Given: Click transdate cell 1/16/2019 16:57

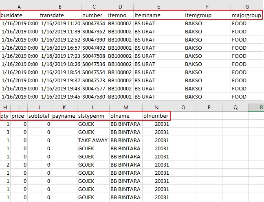Looking at the screenshot, I should (x=60, y=48).
